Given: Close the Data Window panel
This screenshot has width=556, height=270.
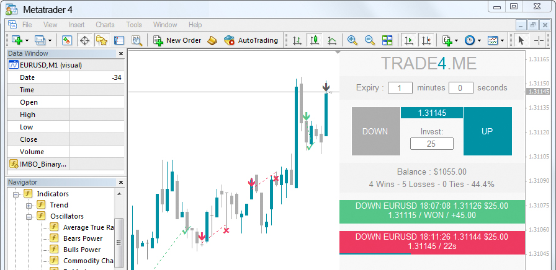Looking at the screenshot, I should tap(120, 54).
